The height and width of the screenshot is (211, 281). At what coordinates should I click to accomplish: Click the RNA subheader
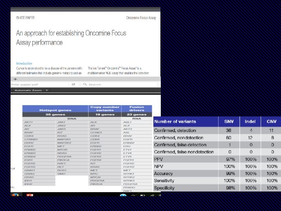pyautogui.click(x=137, y=119)
